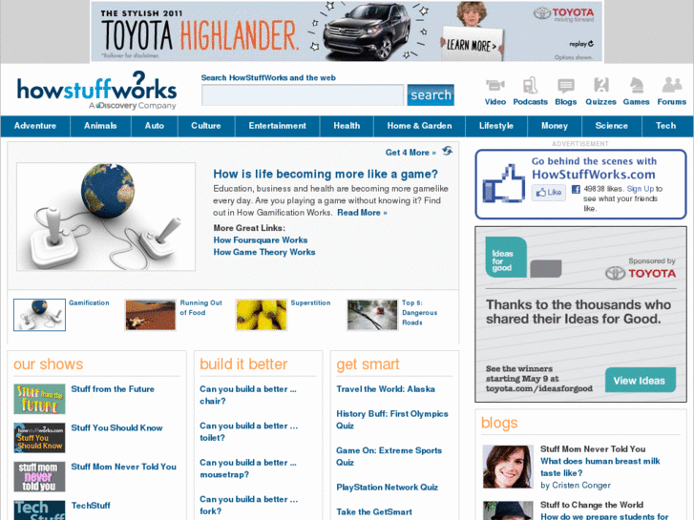The image size is (694, 520).
Task: Open the Lifestyle menu
Action: [496, 126]
